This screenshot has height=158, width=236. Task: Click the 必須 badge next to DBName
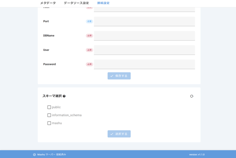click(89, 36)
